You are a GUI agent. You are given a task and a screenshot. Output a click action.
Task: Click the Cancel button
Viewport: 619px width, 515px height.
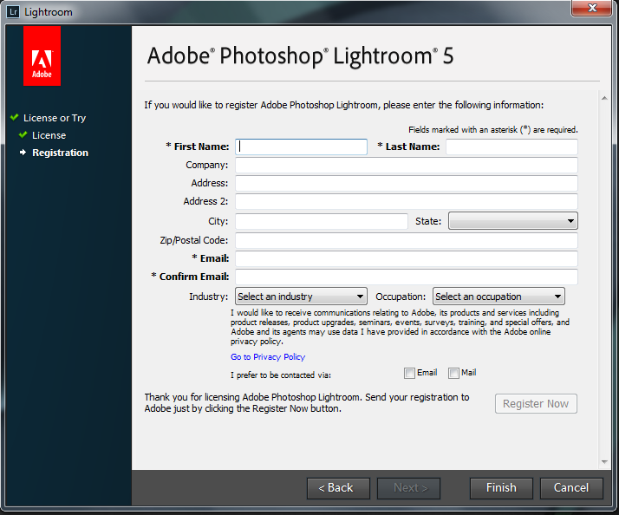pyautogui.click(x=571, y=488)
